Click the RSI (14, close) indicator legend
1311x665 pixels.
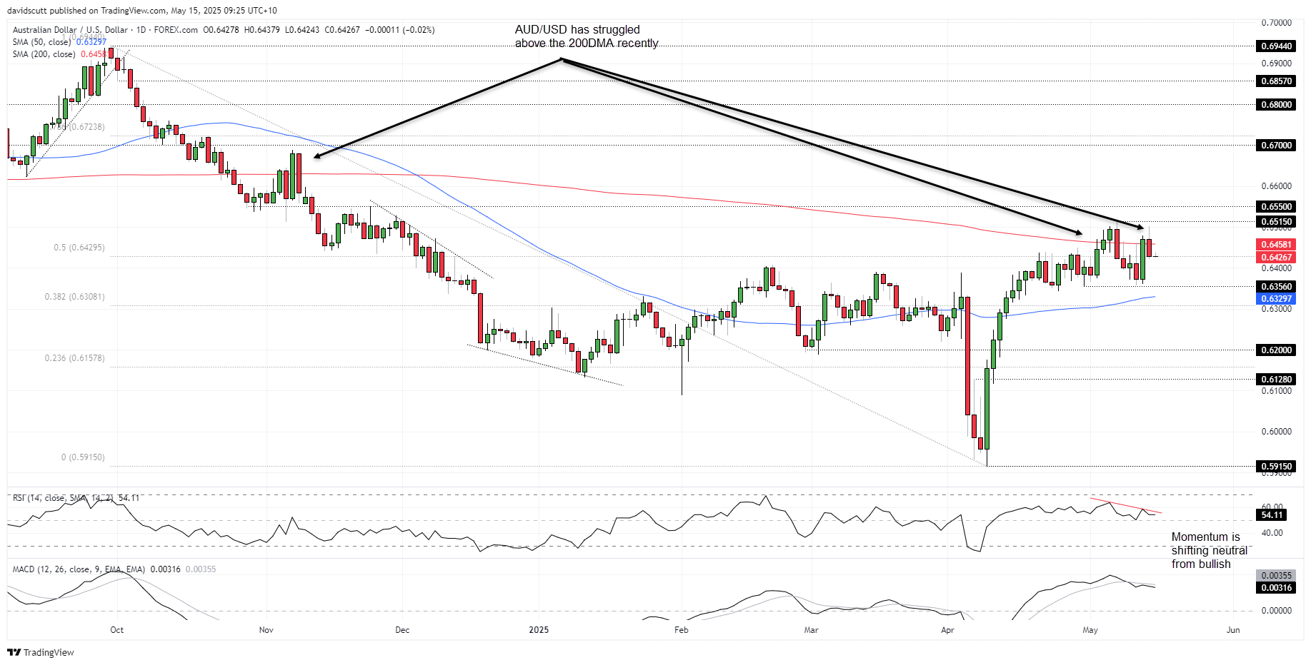76,498
